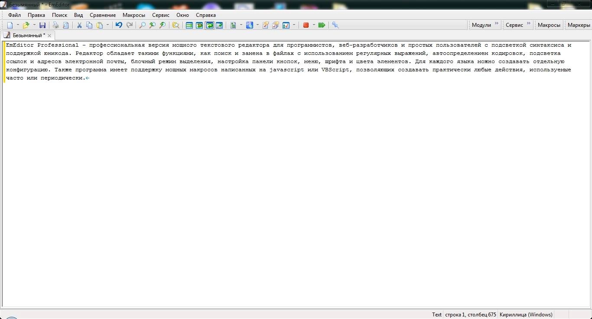
Task: Expand dropdown arrow next to record button
Action: (x=314, y=25)
